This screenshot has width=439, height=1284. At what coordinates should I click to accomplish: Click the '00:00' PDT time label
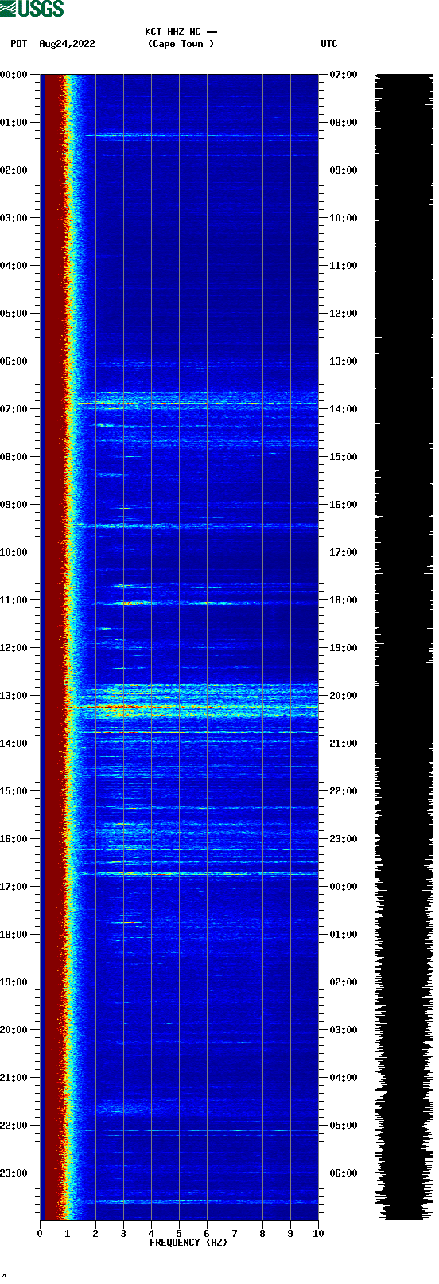click(14, 75)
